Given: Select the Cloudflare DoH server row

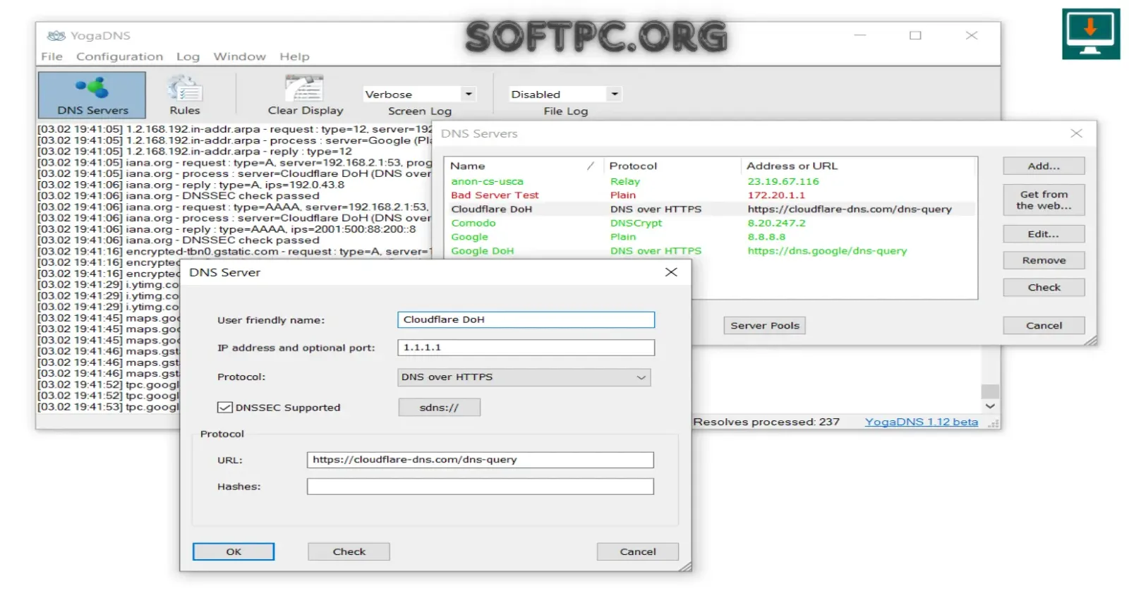Looking at the screenshot, I should pyautogui.click(x=711, y=209).
